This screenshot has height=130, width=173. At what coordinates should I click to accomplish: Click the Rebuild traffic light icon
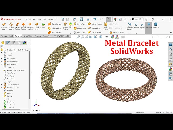coord(115,19)
